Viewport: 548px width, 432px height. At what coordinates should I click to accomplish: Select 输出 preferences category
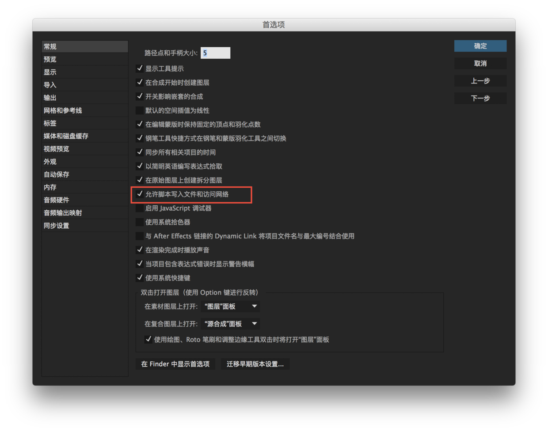tap(85, 98)
